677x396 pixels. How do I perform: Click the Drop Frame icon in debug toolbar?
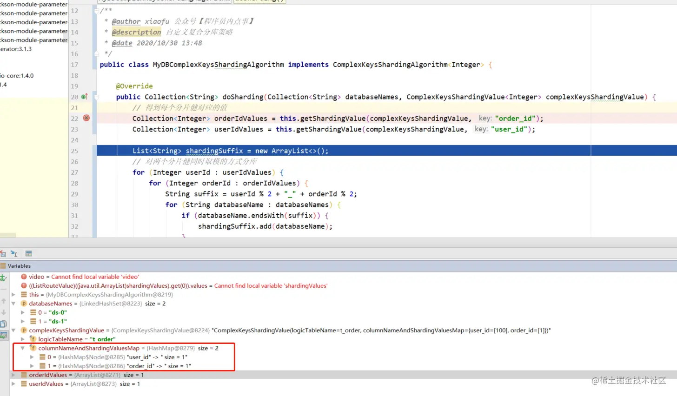pos(3,254)
